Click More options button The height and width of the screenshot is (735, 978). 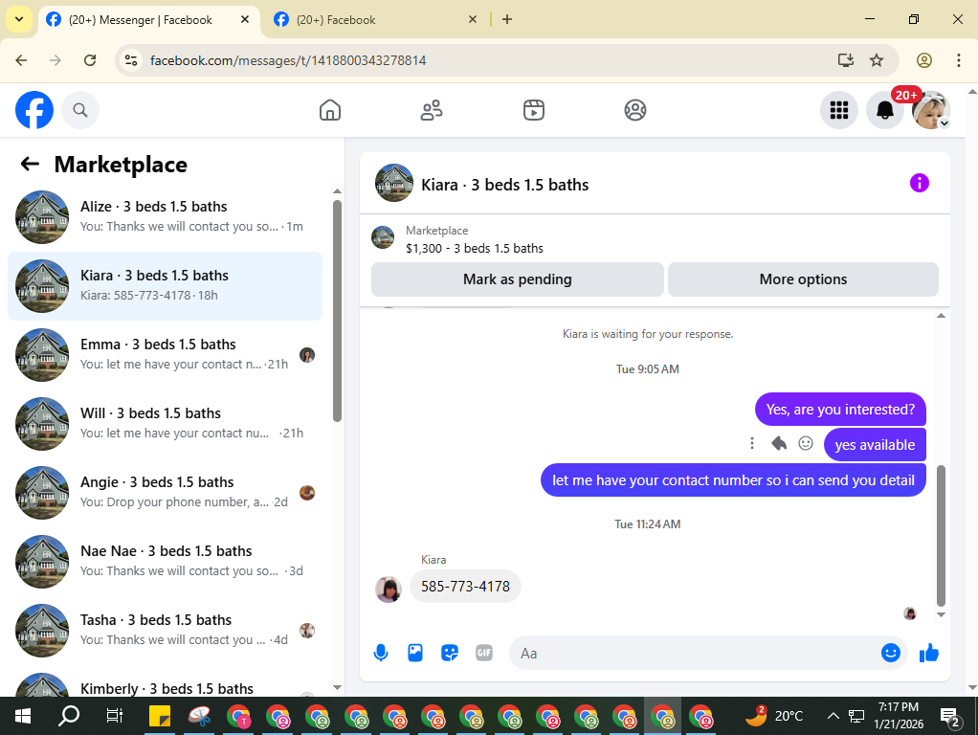pyautogui.click(x=803, y=278)
